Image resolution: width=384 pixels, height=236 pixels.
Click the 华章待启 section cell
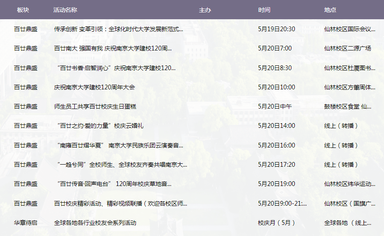(x=26, y=223)
